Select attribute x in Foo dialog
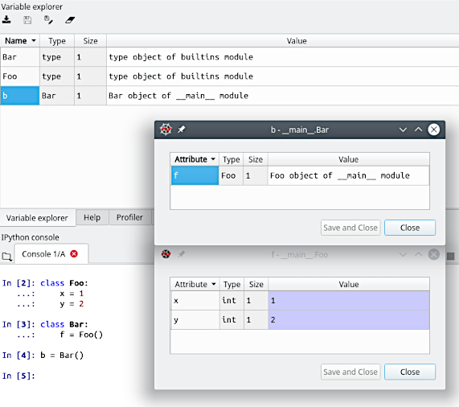The height and width of the screenshot is (407, 459). (x=195, y=300)
